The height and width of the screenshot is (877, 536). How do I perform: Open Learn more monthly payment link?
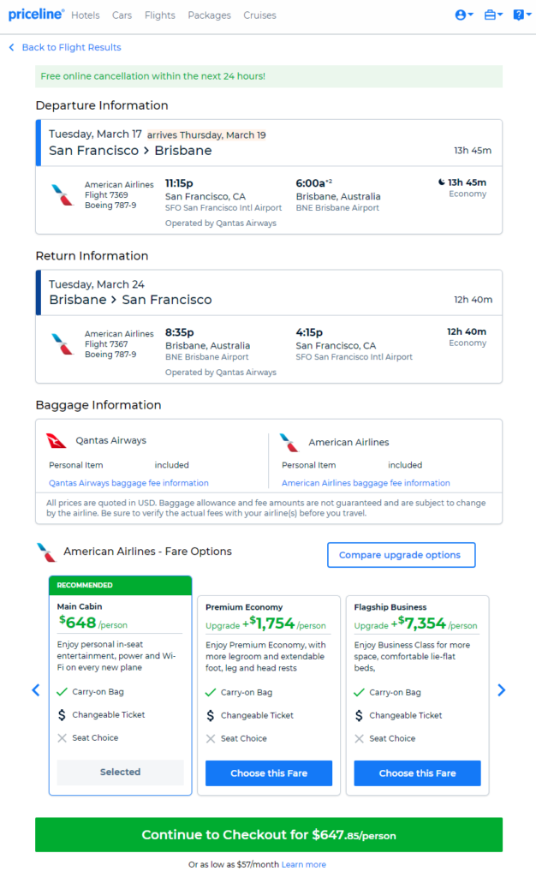[303, 864]
